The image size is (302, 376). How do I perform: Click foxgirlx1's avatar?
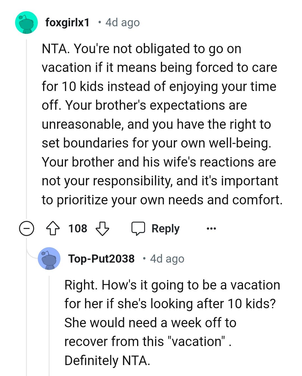tap(26, 22)
